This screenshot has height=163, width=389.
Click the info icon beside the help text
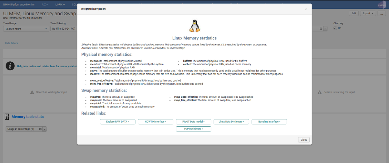coord(10,66)
